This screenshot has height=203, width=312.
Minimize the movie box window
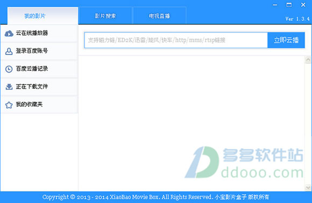[275, 5]
